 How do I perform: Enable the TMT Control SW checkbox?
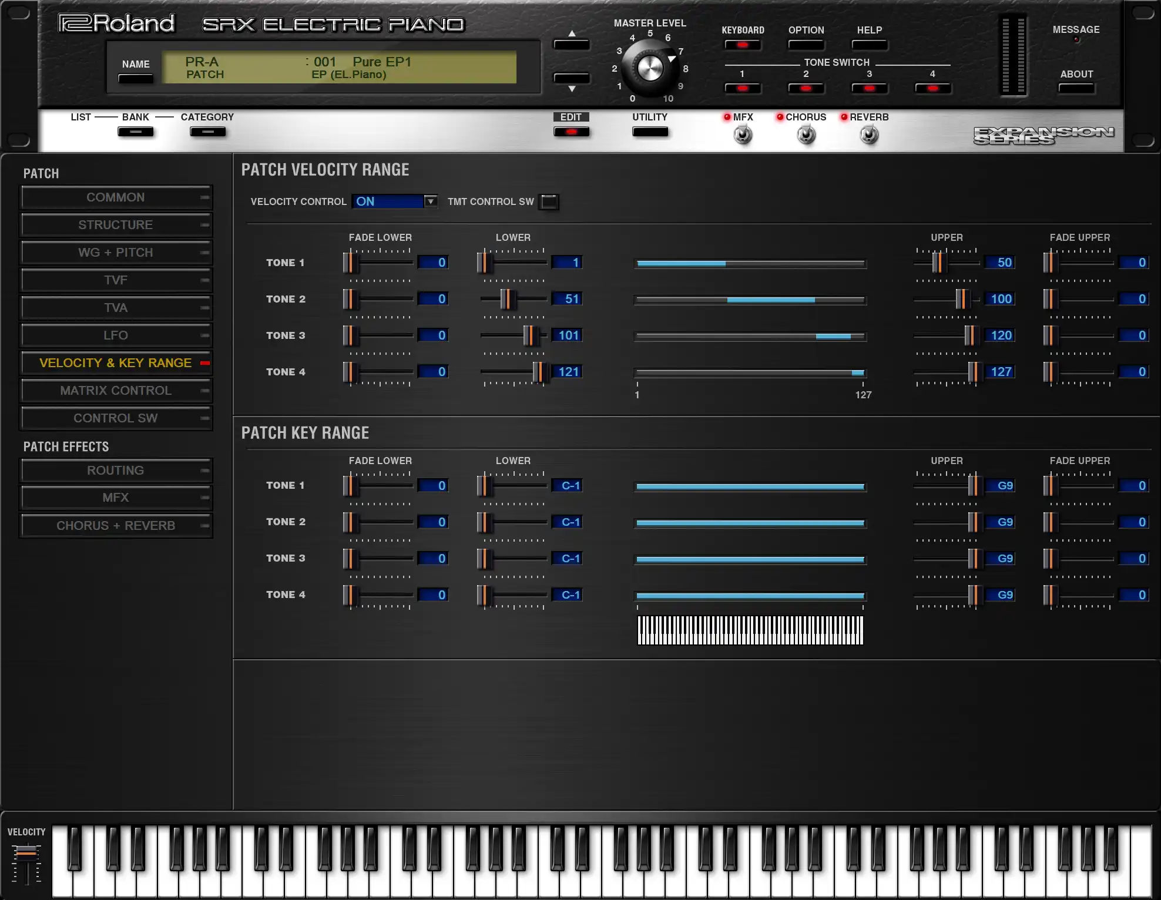549,202
